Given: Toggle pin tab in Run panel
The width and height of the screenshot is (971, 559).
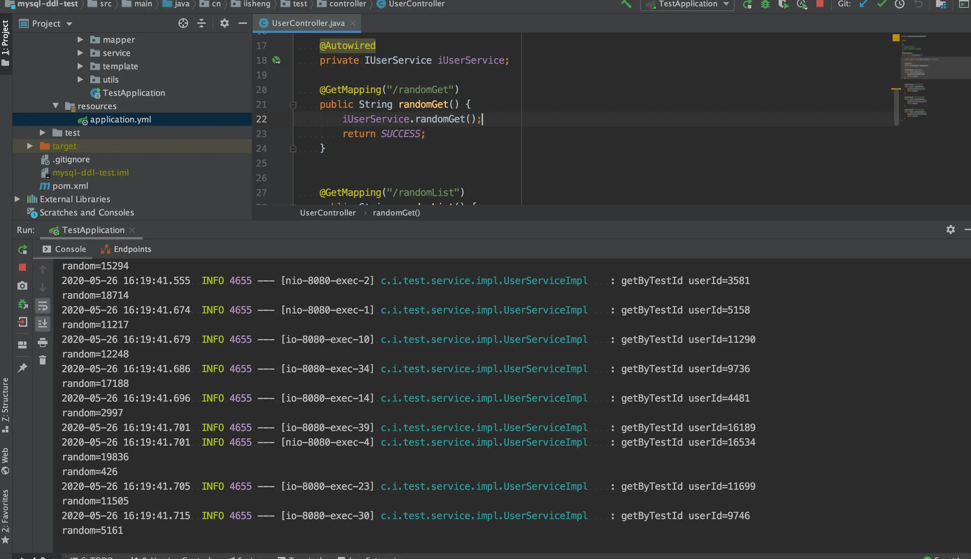Looking at the screenshot, I should tap(23, 368).
